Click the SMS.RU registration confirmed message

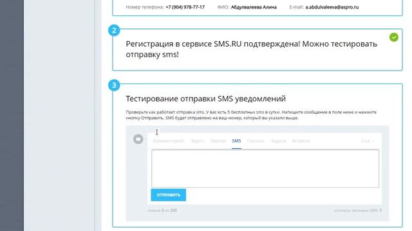point(252,49)
